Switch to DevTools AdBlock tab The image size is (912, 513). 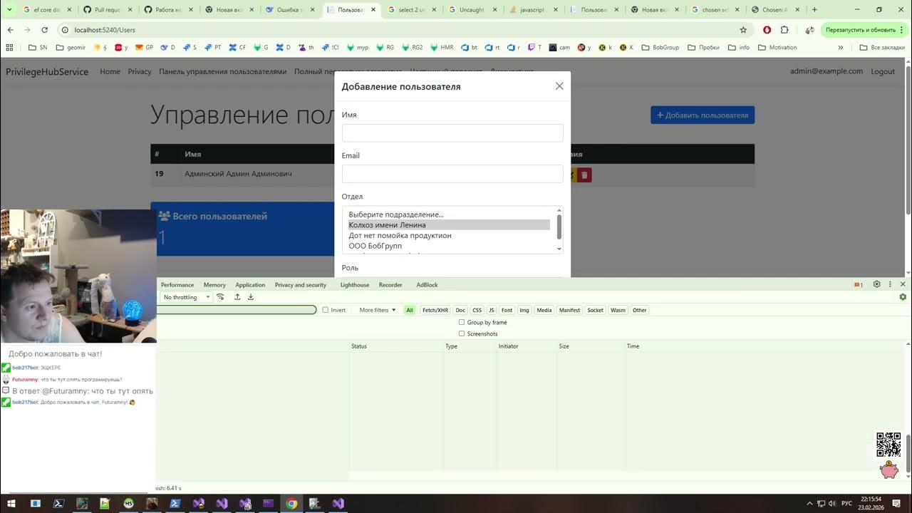(427, 285)
